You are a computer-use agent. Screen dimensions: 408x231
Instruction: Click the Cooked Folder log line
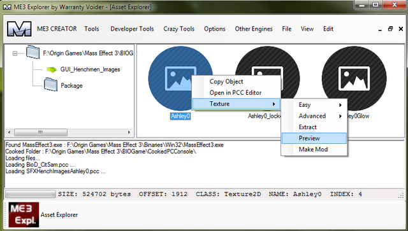pyautogui.click(x=101, y=151)
